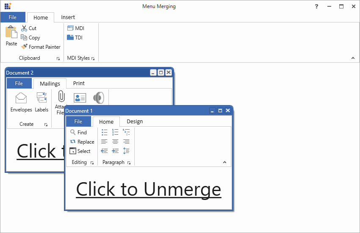Image resolution: width=360 pixels, height=233 pixels.
Task: Collapse the main window ribbon
Action: click(x=353, y=58)
